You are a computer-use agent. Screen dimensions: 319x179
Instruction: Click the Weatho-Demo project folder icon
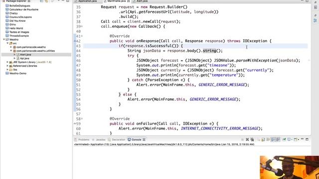pos(7,73)
